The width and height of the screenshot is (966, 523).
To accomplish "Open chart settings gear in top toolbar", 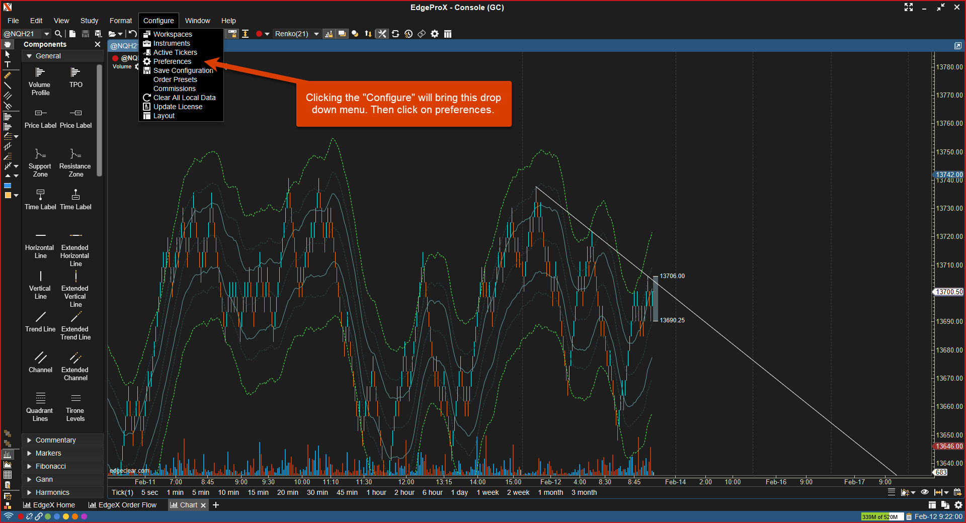I will coord(435,34).
